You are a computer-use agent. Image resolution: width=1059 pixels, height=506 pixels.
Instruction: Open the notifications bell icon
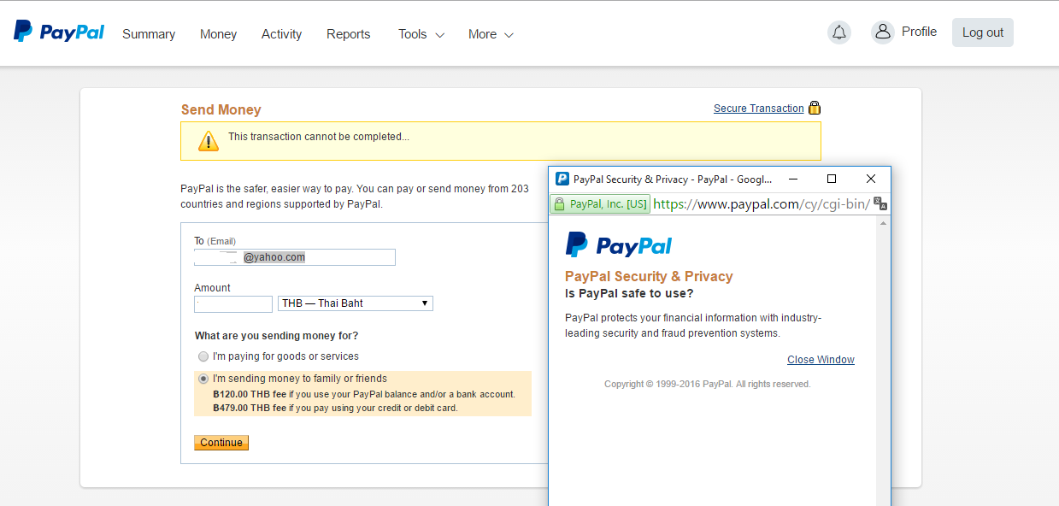(x=839, y=32)
